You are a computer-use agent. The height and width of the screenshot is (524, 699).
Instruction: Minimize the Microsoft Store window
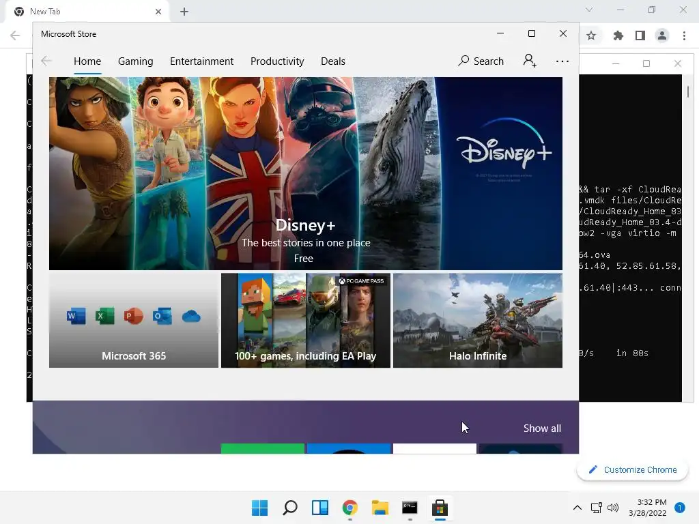coord(500,33)
